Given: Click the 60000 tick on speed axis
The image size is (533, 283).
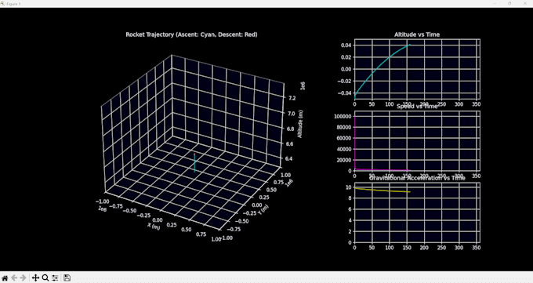Looking at the screenshot, I should click(343, 138).
